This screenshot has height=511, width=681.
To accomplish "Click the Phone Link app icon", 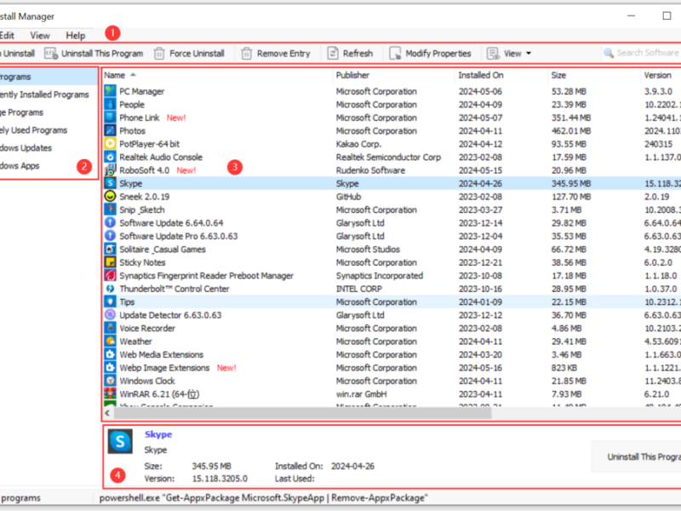I will [x=111, y=118].
